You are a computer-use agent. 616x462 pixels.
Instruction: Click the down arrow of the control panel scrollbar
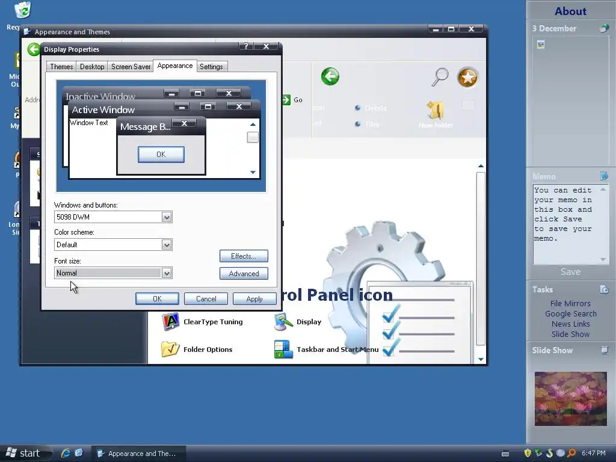[x=481, y=359]
